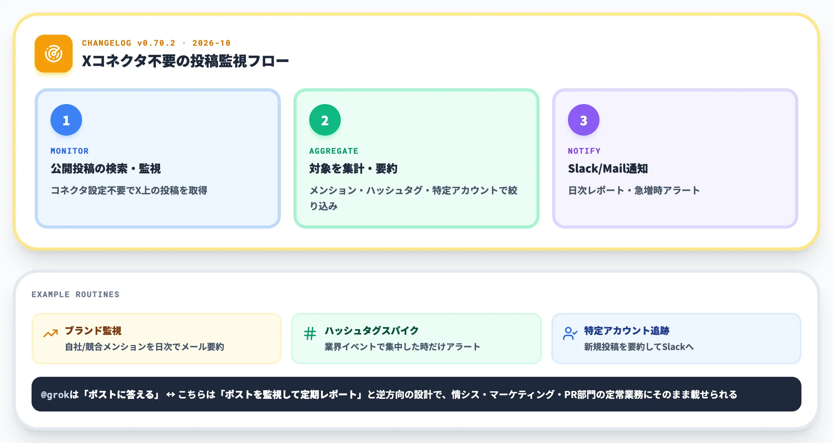This screenshot has height=443, width=833.
Task: Click the orange radar icon in header
Action: [x=54, y=54]
